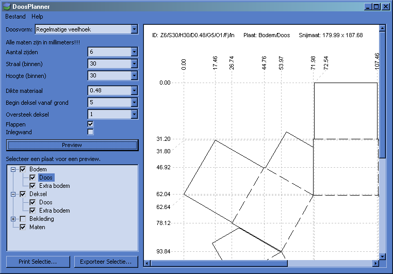Open the Straal (binnen) dropdown
Image resolution: width=393 pixels, height=274 pixels.
(x=134, y=64)
